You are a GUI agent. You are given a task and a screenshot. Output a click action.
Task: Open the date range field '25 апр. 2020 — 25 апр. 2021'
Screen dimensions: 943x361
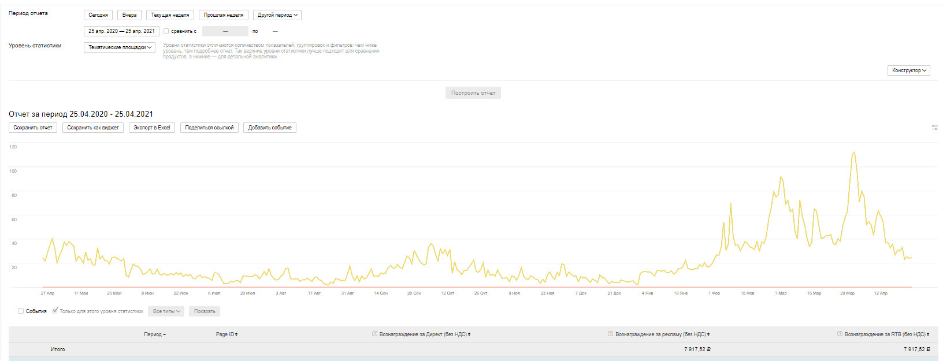point(121,31)
